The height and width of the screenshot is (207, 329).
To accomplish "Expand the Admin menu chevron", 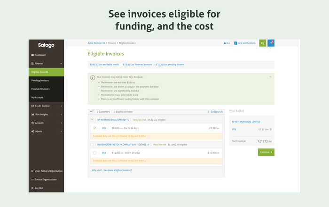I will pyautogui.click(x=61, y=131).
